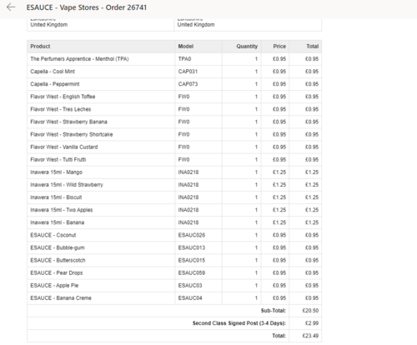Click the postage amount £2.99
Image resolution: width=417 pixels, height=345 pixels.
[312, 323]
